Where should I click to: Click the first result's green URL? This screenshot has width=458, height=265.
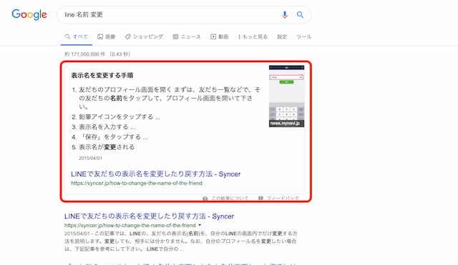point(130,225)
